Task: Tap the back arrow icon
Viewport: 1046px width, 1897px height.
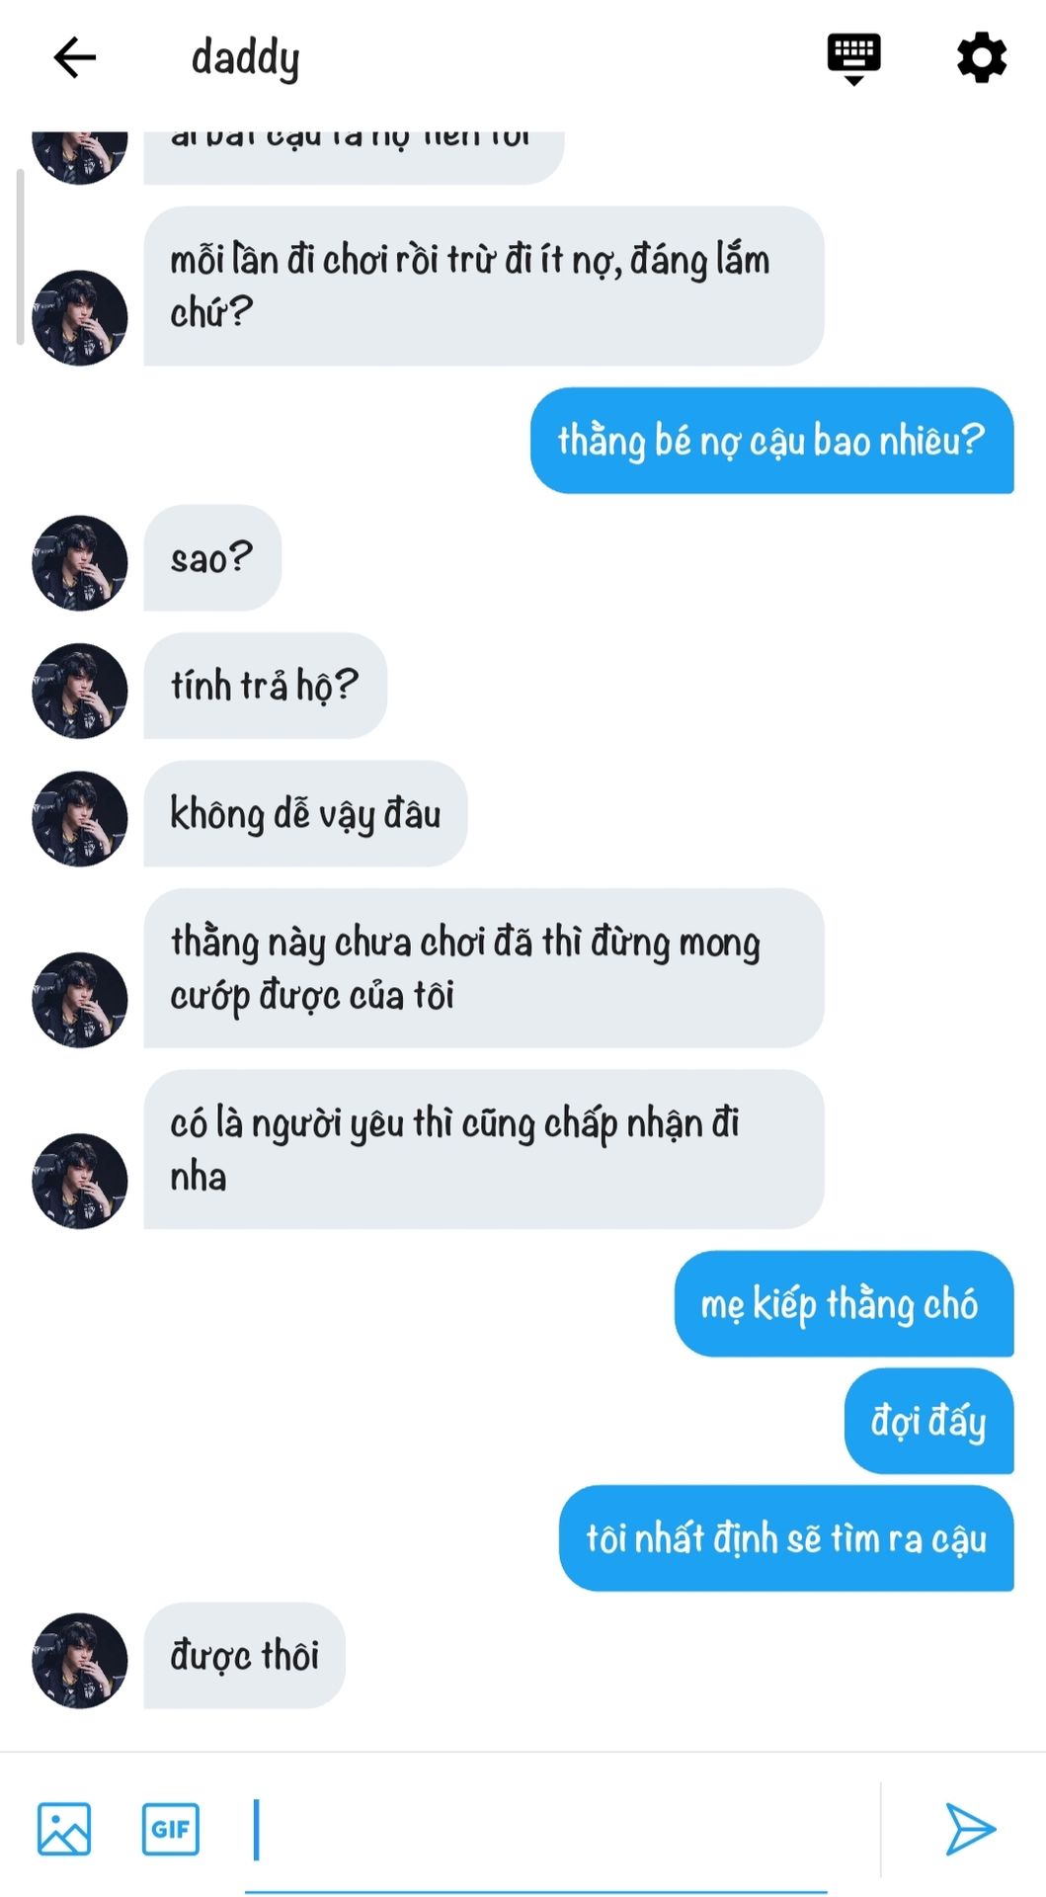Action: click(x=74, y=57)
